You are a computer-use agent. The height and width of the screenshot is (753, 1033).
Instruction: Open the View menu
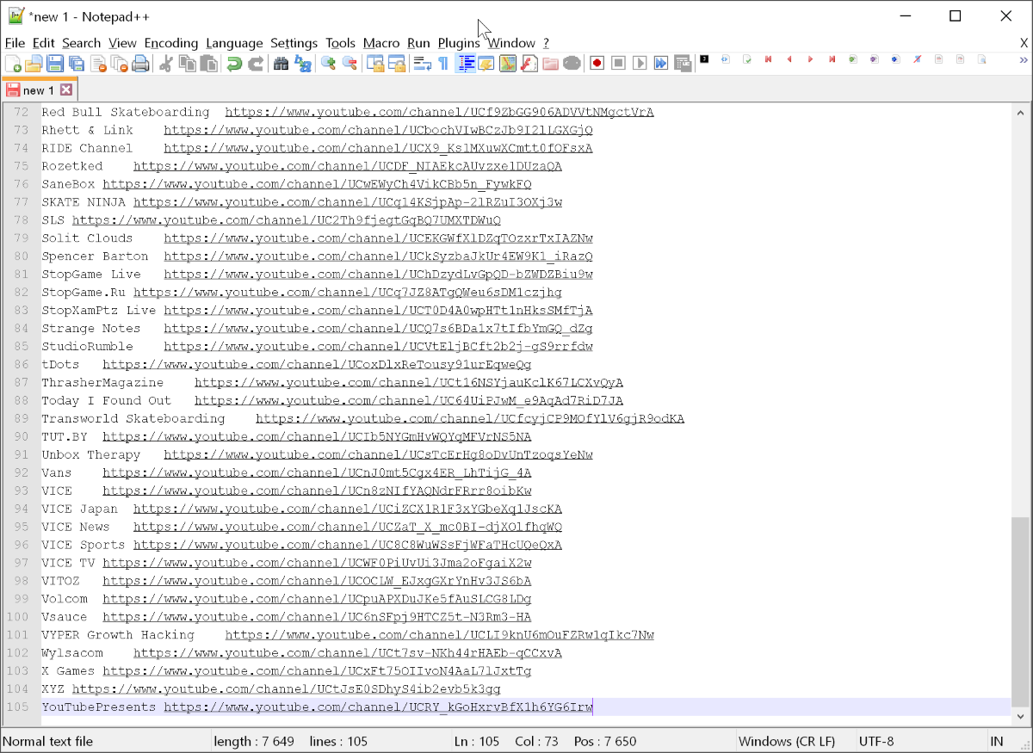tap(122, 43)
